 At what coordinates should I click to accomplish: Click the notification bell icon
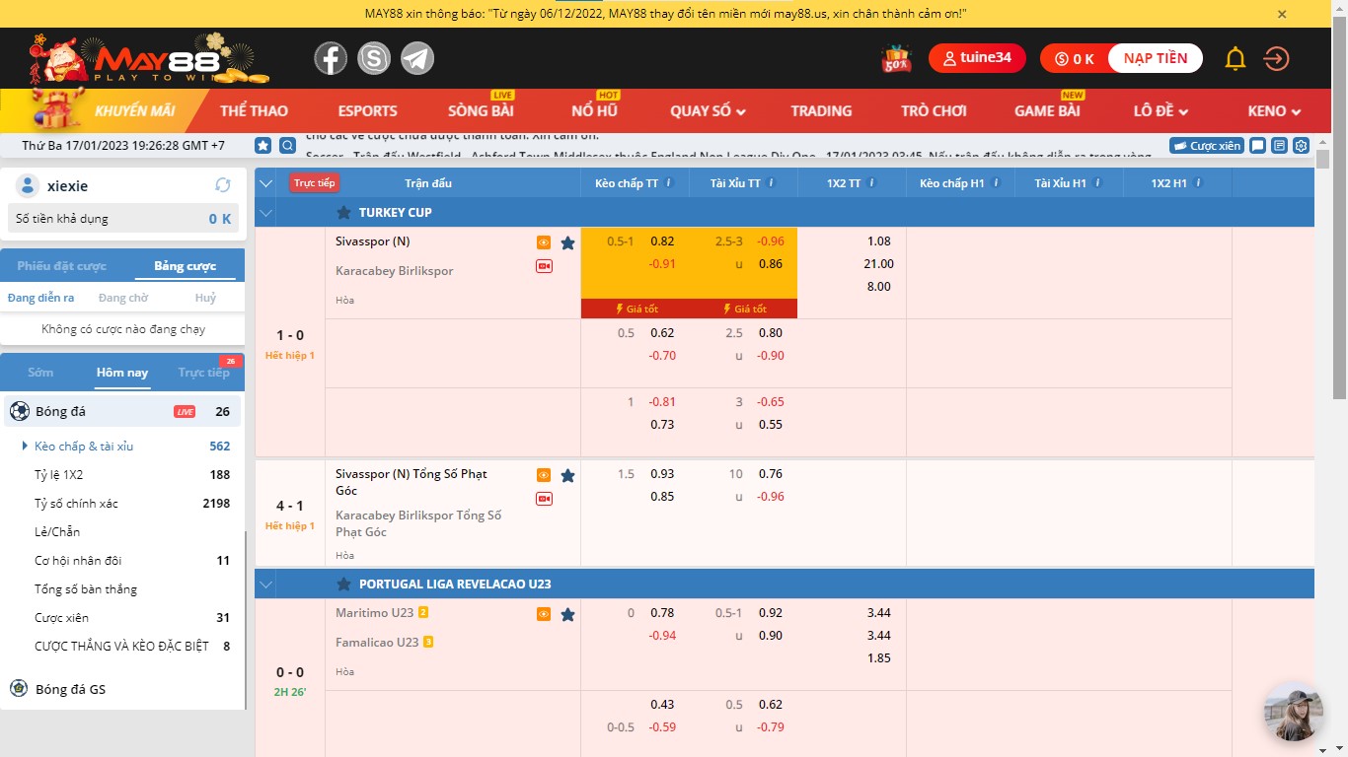tap(1235, 59)
